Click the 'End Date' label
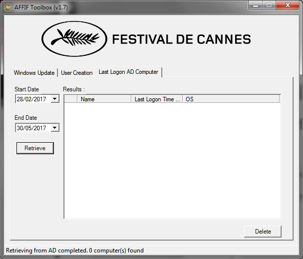 point(25,118)
